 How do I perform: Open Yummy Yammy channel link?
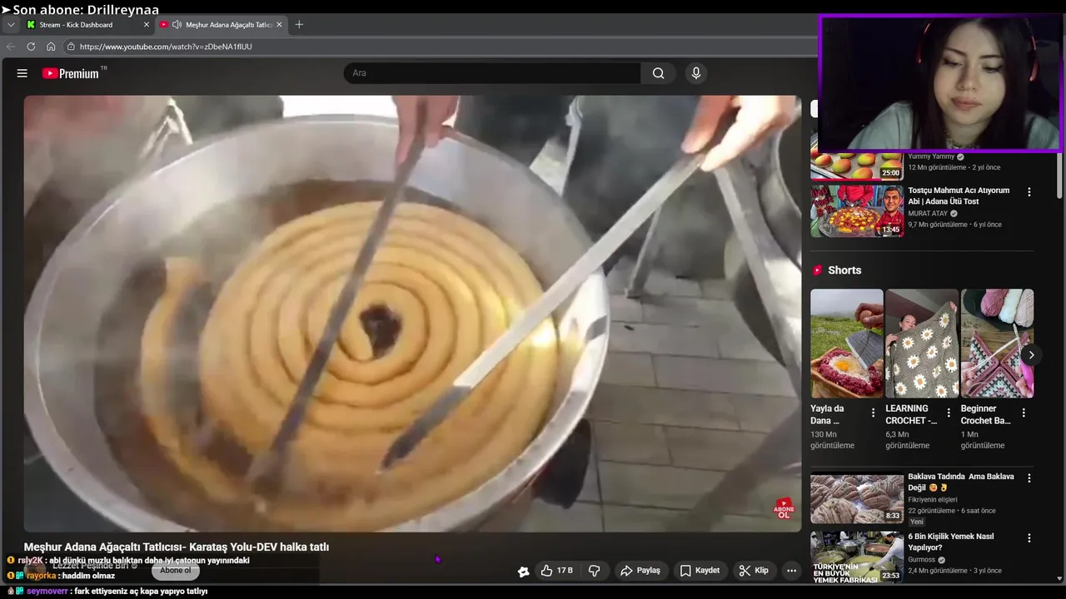pyautogui.click(x=930, y=156)
